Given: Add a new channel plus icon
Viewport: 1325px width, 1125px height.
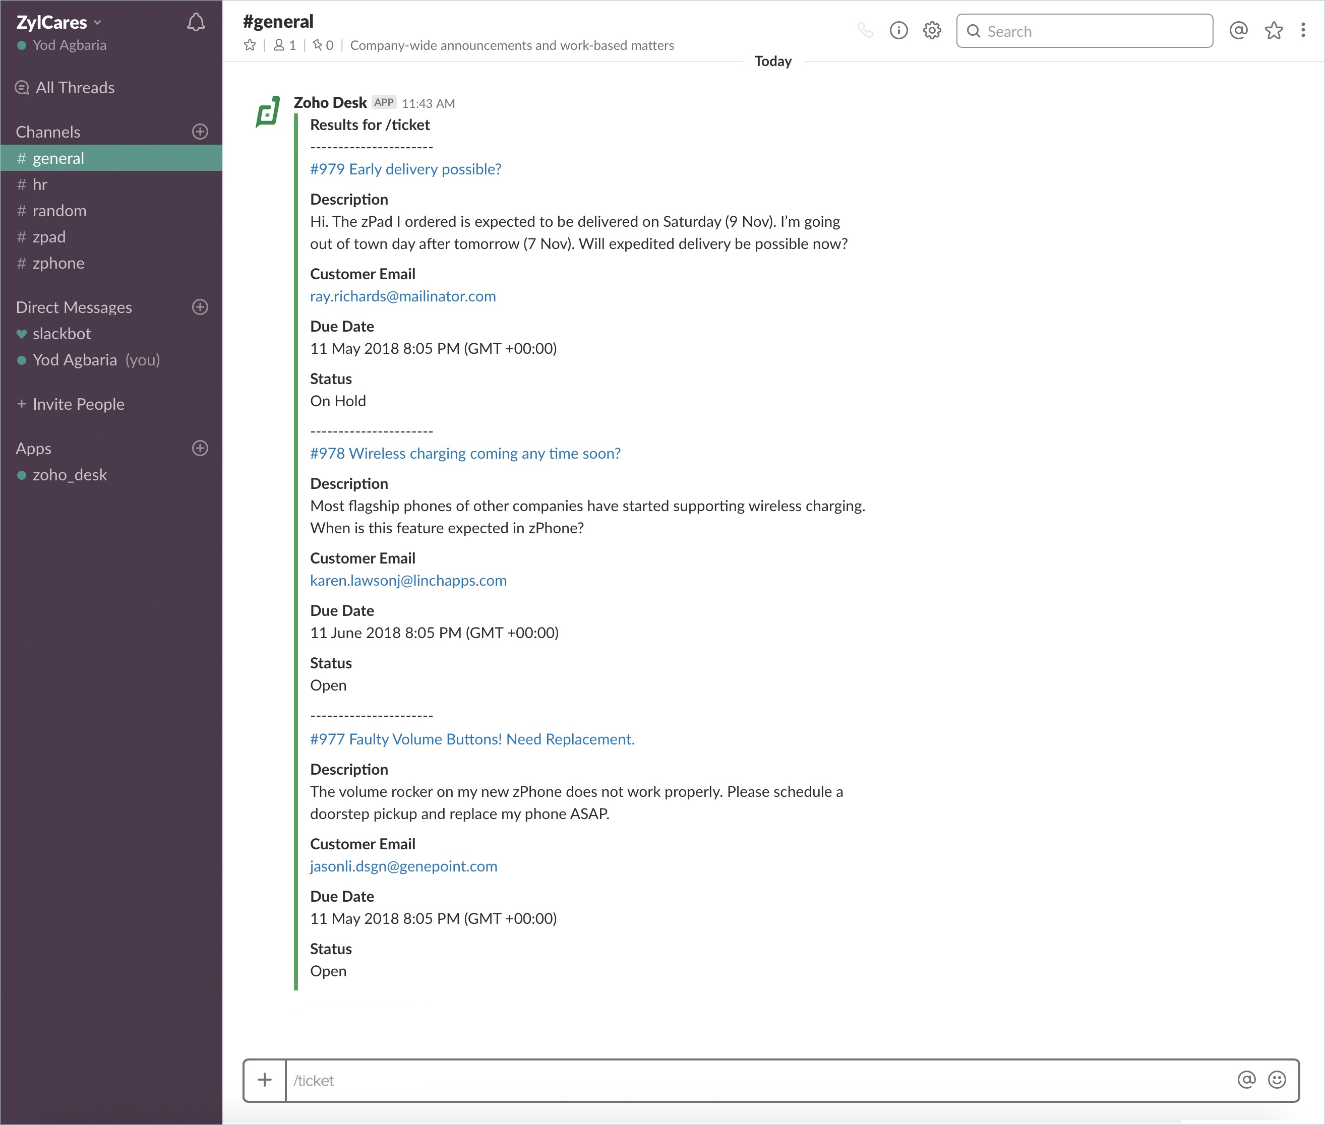Looking at the screenshot, I should pos(200,132).
